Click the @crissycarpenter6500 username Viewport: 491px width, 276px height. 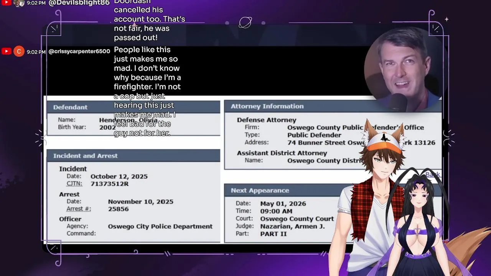[79, 51]
